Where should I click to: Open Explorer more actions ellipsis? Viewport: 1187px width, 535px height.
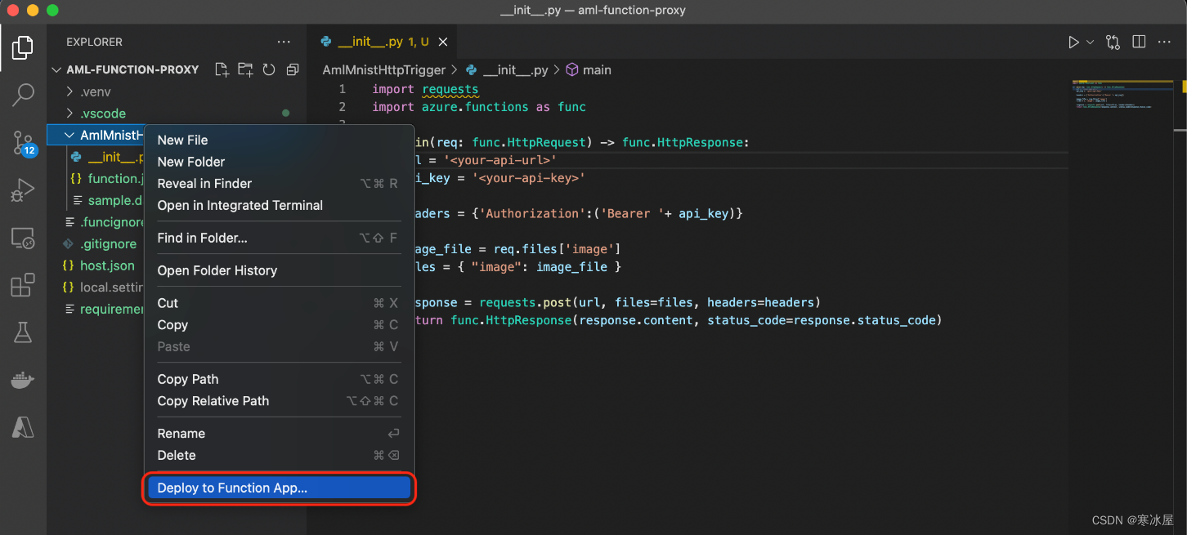tap(284, 42)
